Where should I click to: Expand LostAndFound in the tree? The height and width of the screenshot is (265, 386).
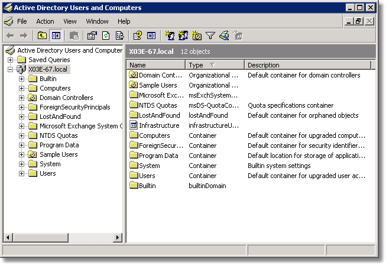(22, 117)
